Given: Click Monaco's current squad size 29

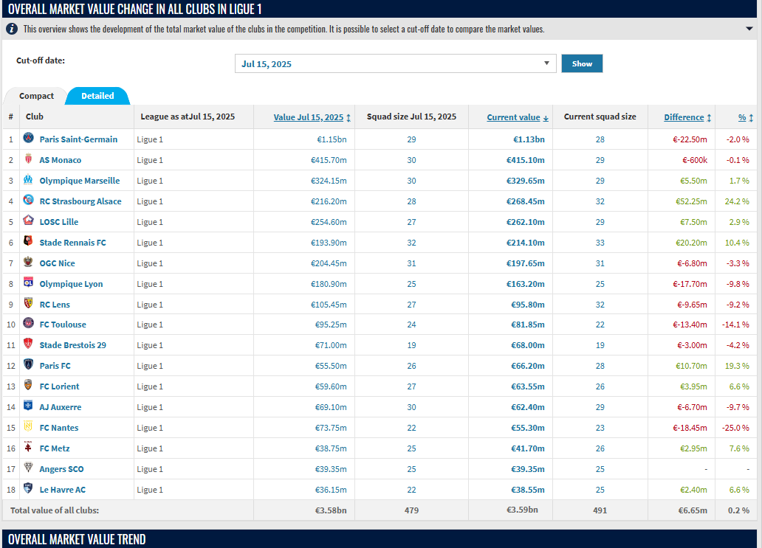Looking at the screenshot, I should (600, 160).
